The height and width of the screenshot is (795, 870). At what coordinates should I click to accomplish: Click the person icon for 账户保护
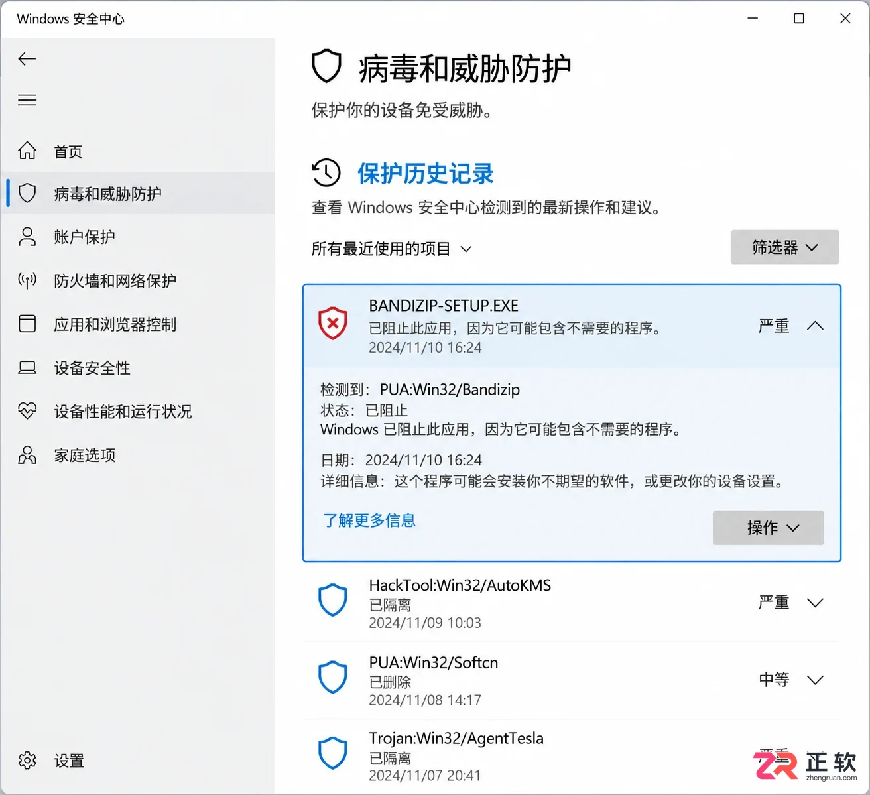pyautogui.click(x=27, y=237)
